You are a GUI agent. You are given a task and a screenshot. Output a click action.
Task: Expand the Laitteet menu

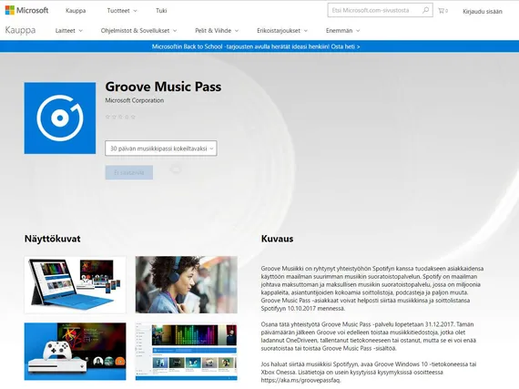point(69,30)
